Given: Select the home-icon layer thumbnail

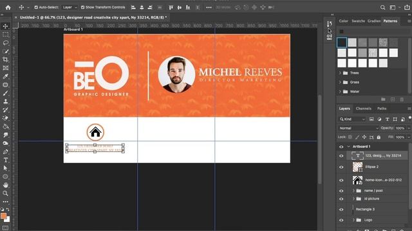Looking at the screenshot, I should point(357,180).
